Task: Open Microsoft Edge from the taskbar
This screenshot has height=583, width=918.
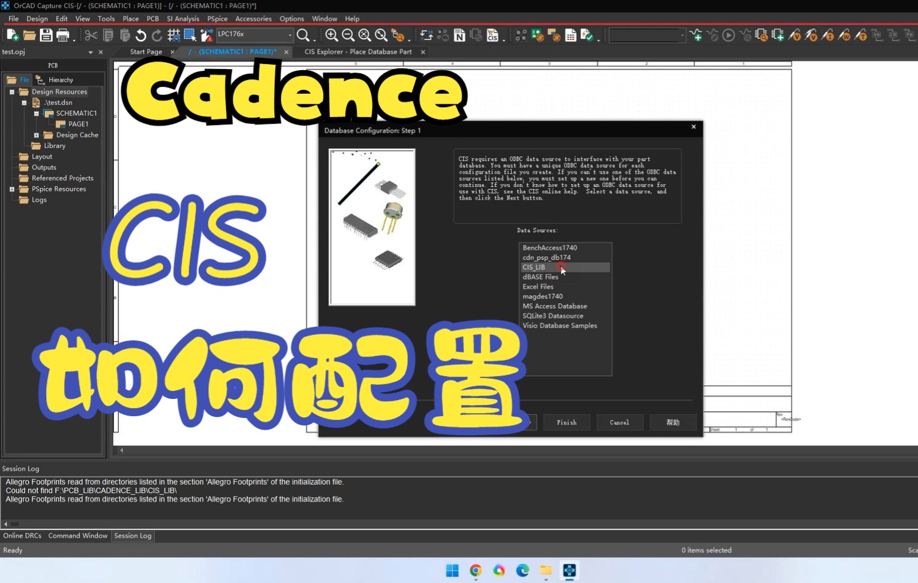Action: pyautogui.click(x=522, y=571)
